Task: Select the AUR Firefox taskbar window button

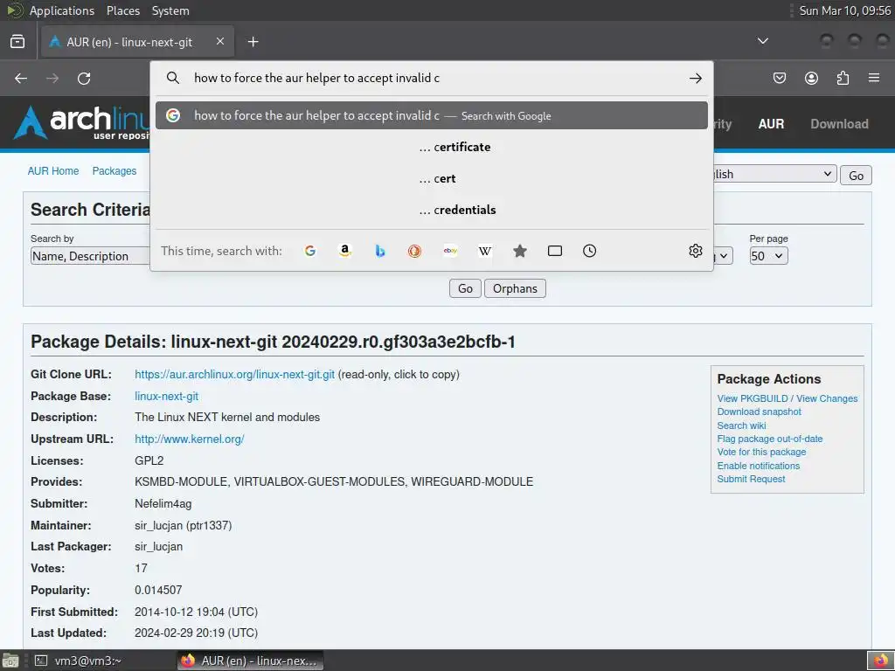Action: pos(250,661)
